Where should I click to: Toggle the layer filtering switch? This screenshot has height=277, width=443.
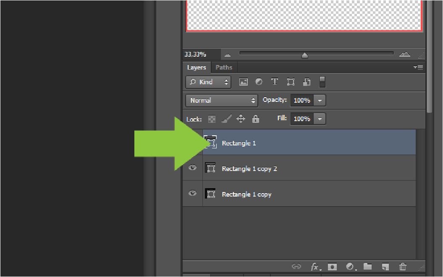point(322,82)
